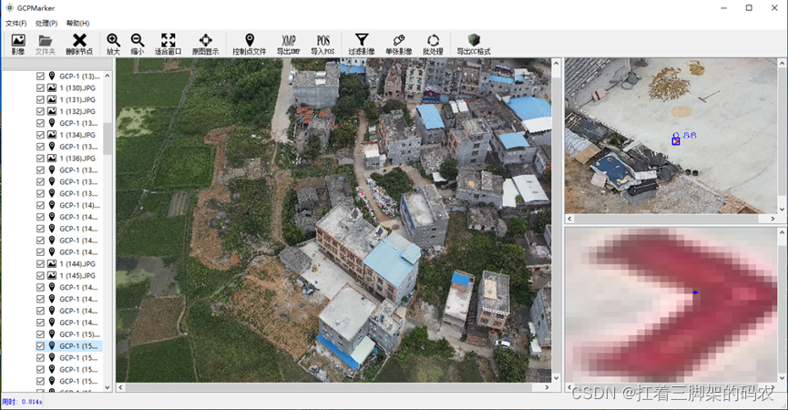Click the blue marker dot in the magnified view
The image size is (788, 410).
click(x=695, y=292)
